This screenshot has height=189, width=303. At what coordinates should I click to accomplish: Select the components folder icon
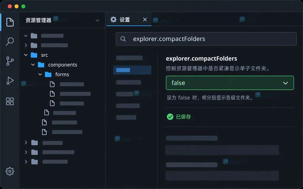coord(41,65)
